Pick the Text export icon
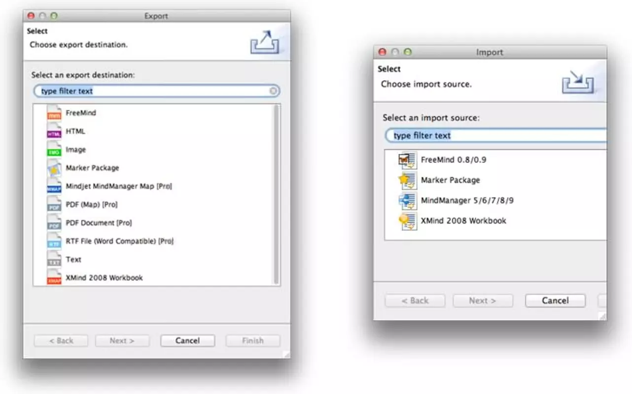Viewport: 632px width, 394px height. tap(54, 260)
